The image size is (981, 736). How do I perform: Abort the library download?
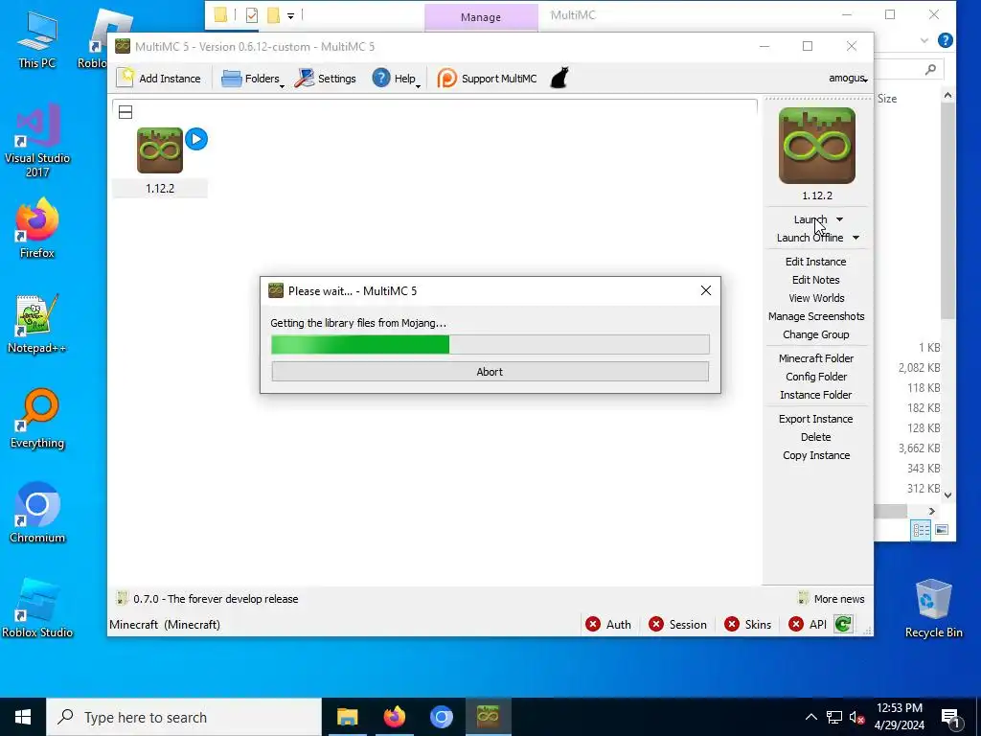(490, 371)
